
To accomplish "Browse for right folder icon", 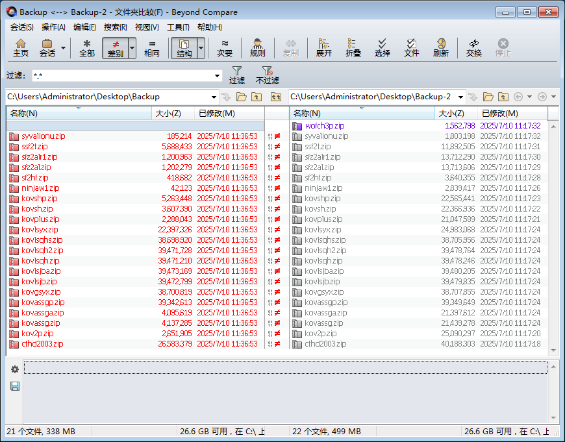I will click(x=488, y=97).
